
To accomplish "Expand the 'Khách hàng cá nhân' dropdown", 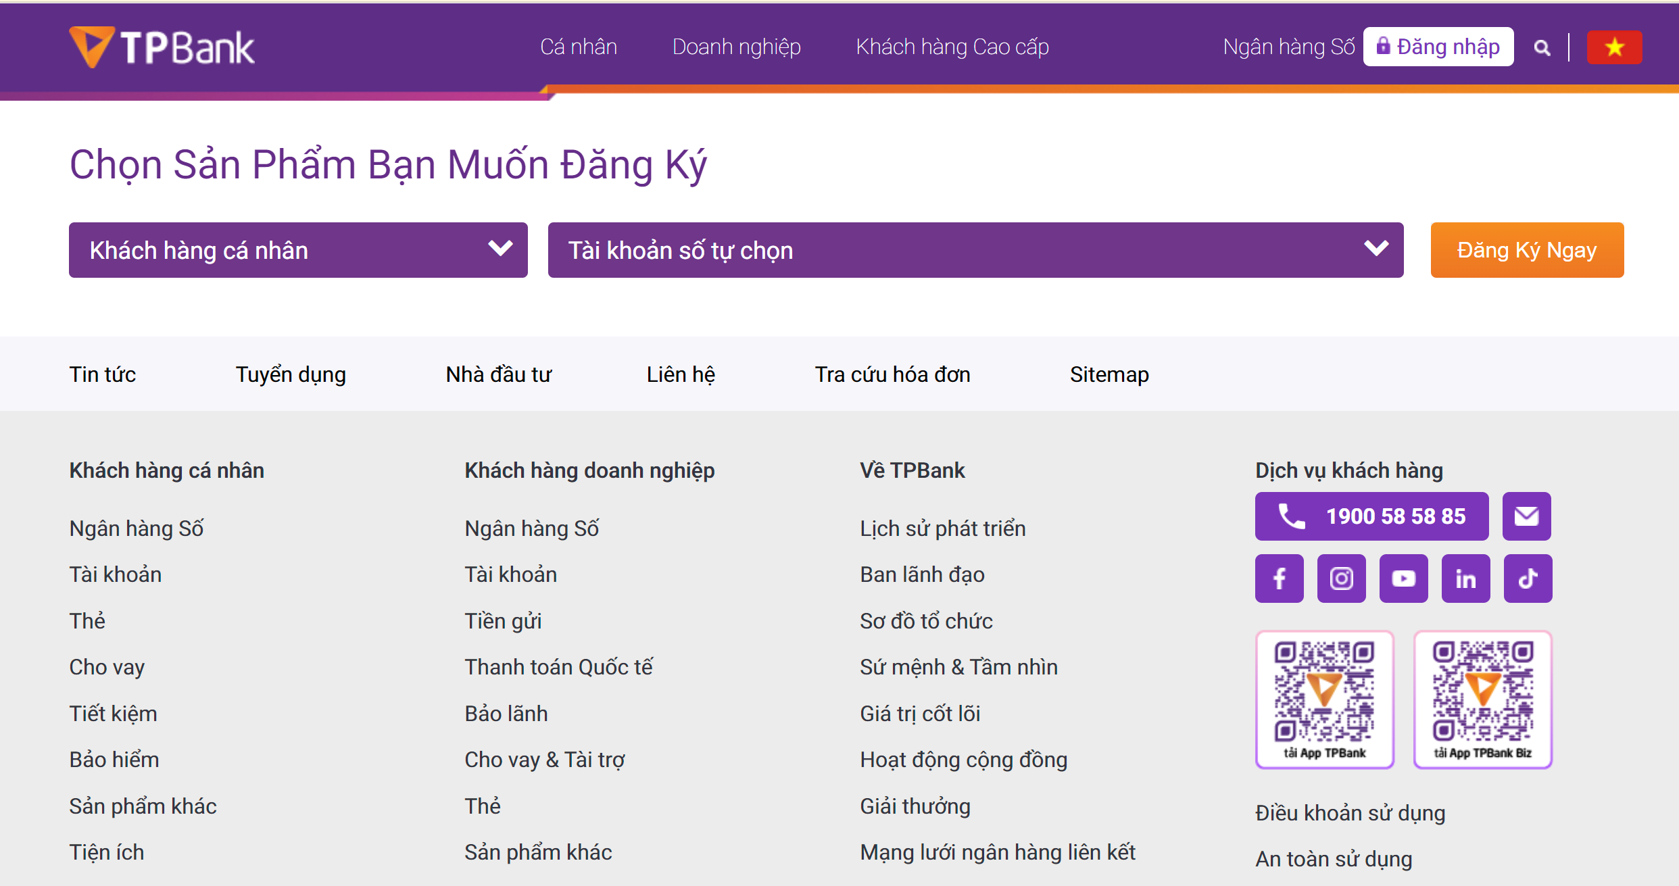I will coord(298,250).
